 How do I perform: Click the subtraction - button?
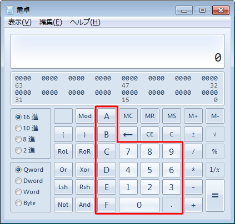(x=193, y=187)
